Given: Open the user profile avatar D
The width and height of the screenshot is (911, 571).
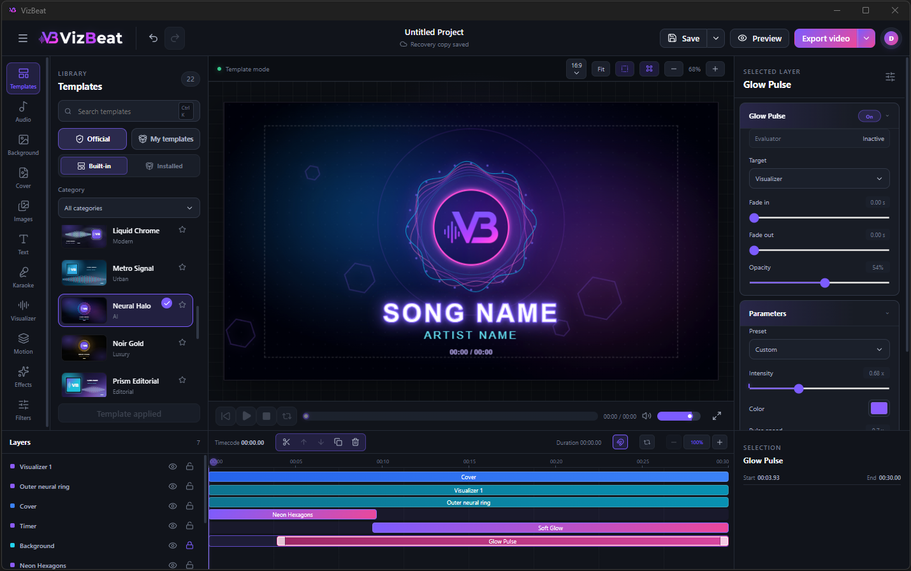Looking at the screenshot, I should click(x=891, y=38).
